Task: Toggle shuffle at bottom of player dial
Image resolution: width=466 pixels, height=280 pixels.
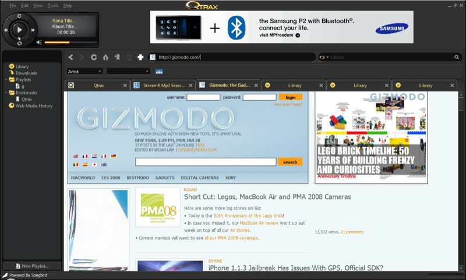Action: point(19,43)
